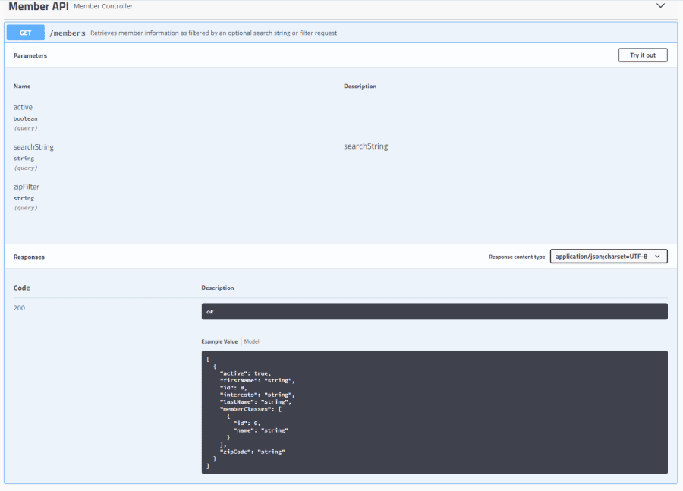The image size is (683, 491).
Task: Click the Name column header
Action: point(22,87)
